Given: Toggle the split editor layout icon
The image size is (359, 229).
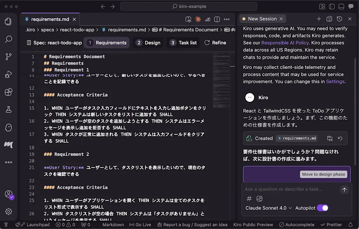Looking at the screenshot, I should point(217,20).
